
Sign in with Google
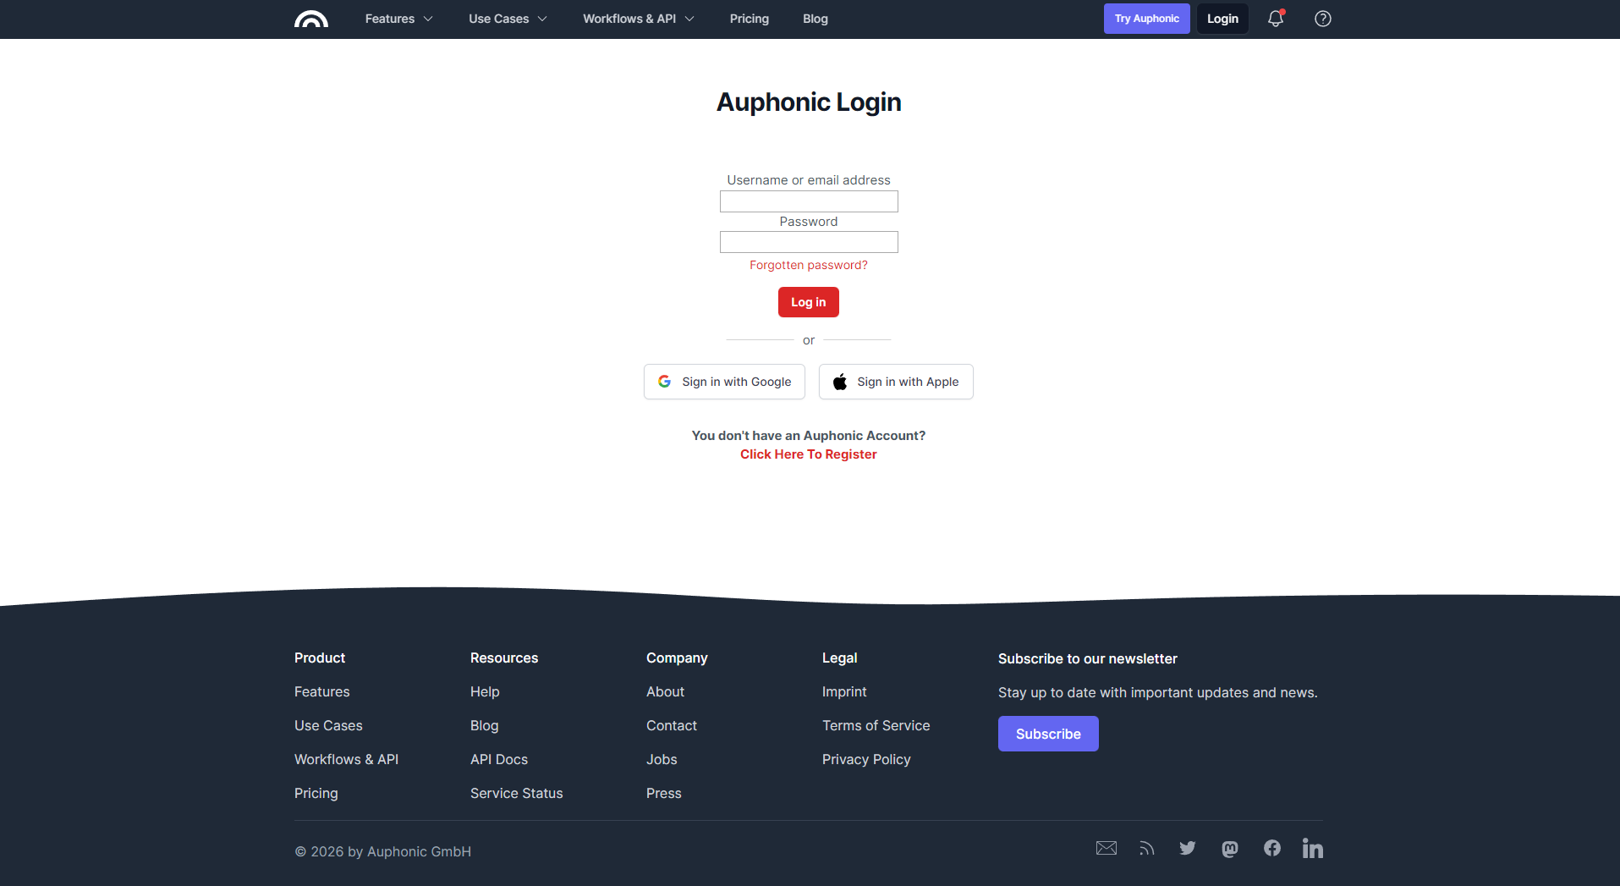point(723,381)
